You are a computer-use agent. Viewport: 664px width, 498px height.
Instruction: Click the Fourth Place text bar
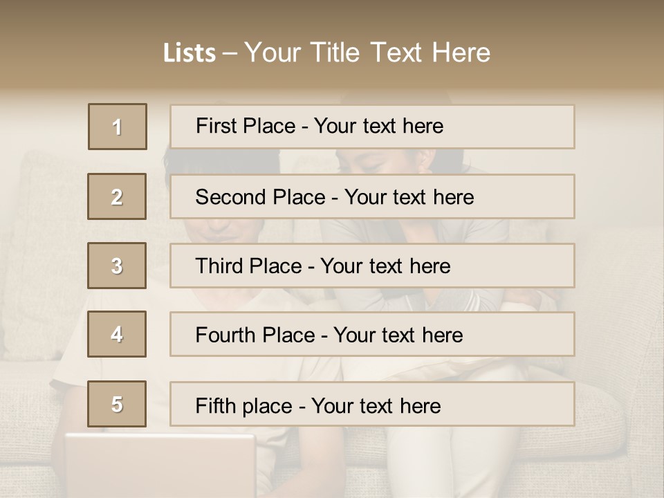point(372,334)
